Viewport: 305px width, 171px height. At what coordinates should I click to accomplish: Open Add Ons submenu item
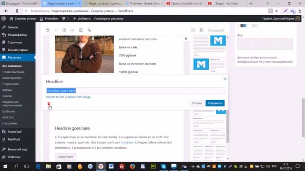pos(8,117)
